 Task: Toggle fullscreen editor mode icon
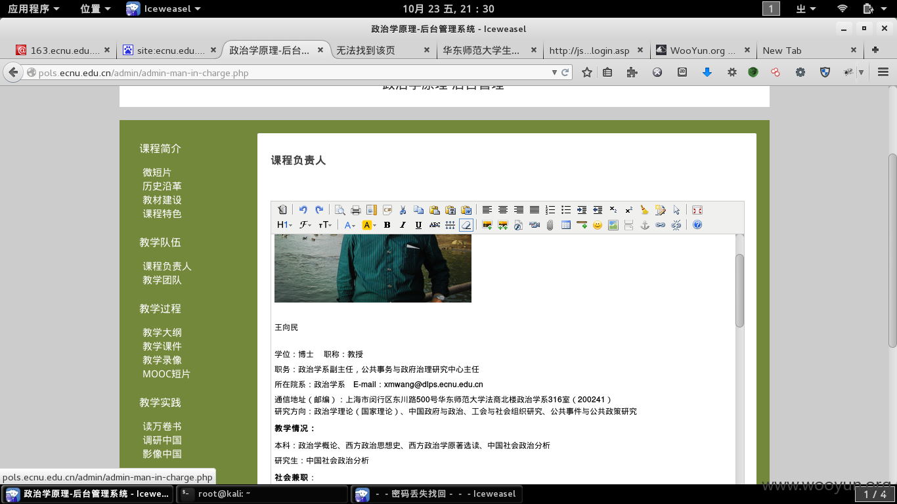click(x=697, y=210)
